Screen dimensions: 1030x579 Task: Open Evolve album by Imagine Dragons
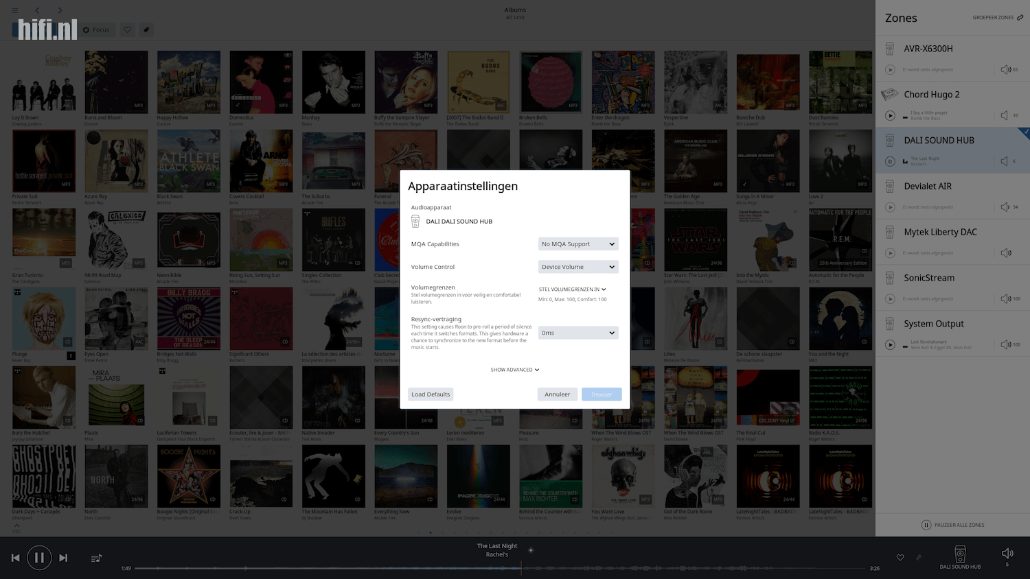(x=479, y=476)
